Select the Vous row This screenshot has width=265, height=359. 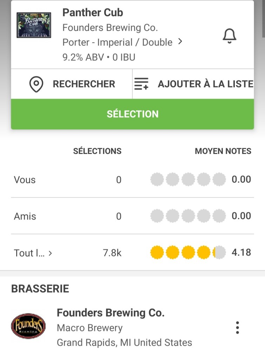(x=25, y=180)
